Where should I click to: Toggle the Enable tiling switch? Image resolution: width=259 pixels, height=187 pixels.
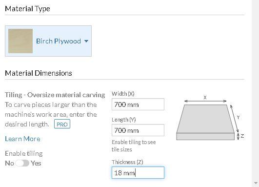coord(22,163)
